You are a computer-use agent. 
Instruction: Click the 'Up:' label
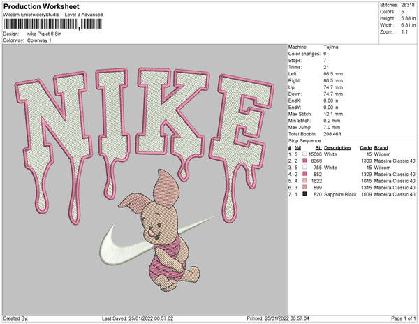point(292,87)
